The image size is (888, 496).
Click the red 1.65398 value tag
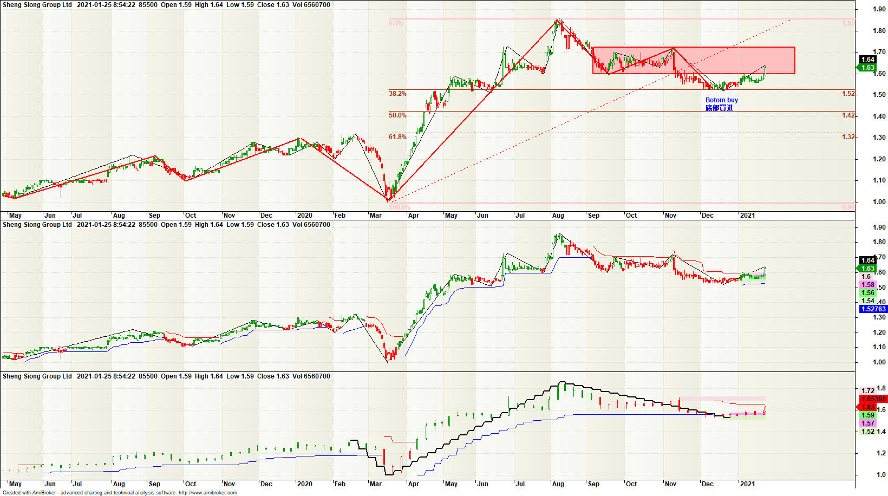point(873,399)
